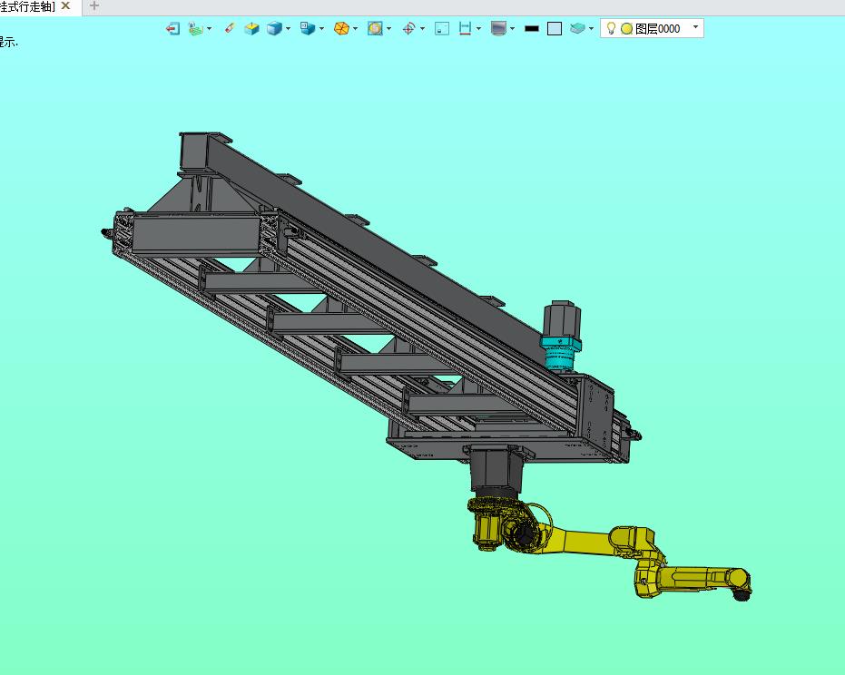Toggle the light bulb layer visibility

(611, 28)
